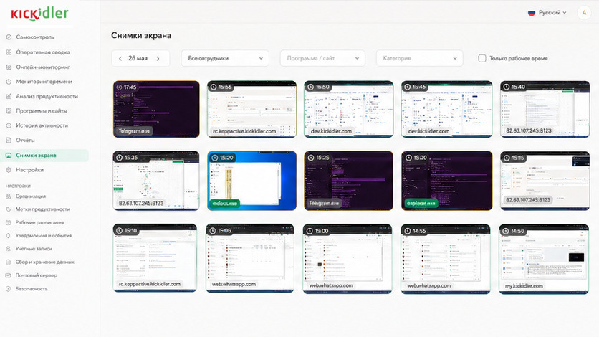Open Самоконтроль menu item
The height and width of the screenshot is (337, 599).
pos(35,37)
